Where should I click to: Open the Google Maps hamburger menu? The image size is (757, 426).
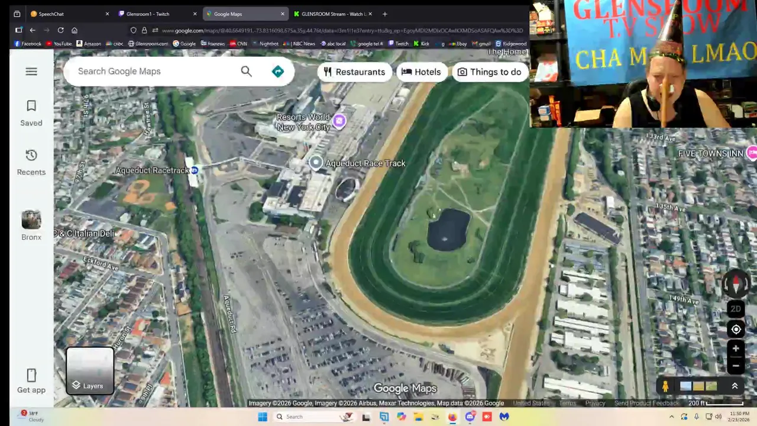coord(31,72)
